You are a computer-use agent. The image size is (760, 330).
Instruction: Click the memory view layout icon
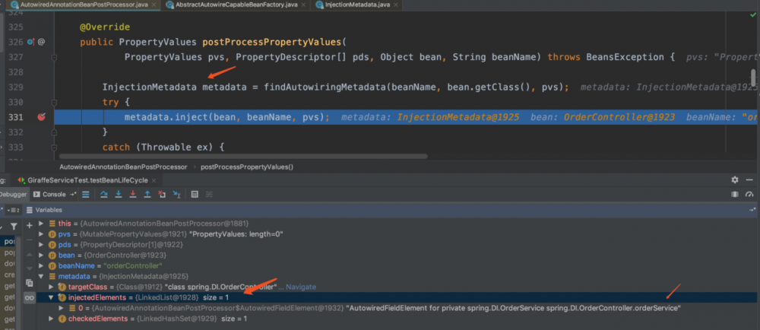tap(735, 195)
